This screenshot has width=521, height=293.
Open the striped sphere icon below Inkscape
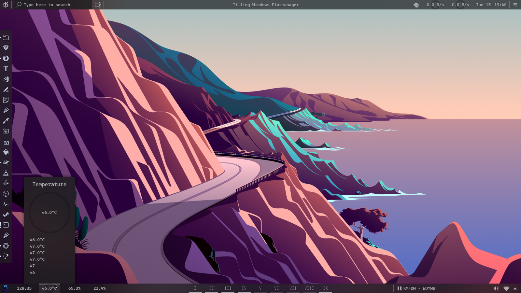tap(6, 162)
